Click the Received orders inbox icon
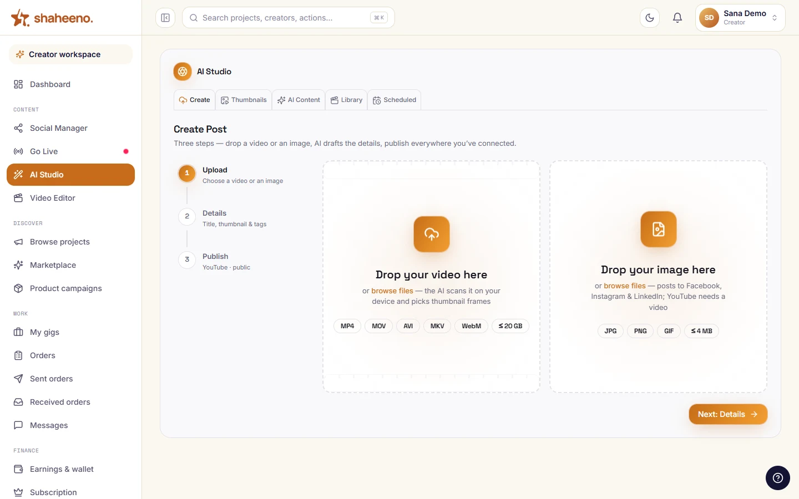This screenshot has width=799, height=499. click(18, 402)
